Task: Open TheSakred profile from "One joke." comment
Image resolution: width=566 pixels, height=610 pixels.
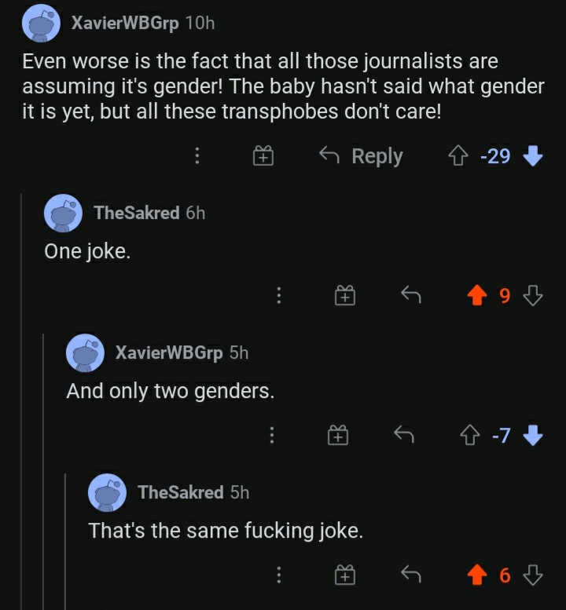Action: (x=136, y=213)
